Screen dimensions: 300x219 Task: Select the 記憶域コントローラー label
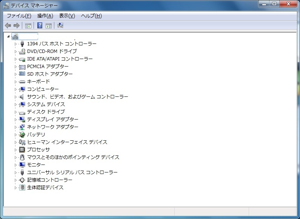coord(50,180)
